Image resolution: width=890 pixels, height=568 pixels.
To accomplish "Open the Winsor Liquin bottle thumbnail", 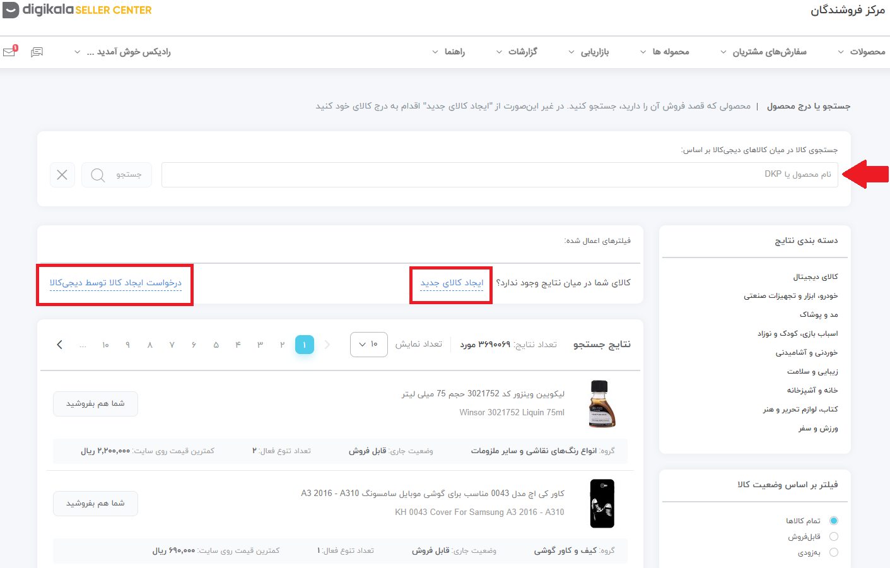I will [602, 404].
